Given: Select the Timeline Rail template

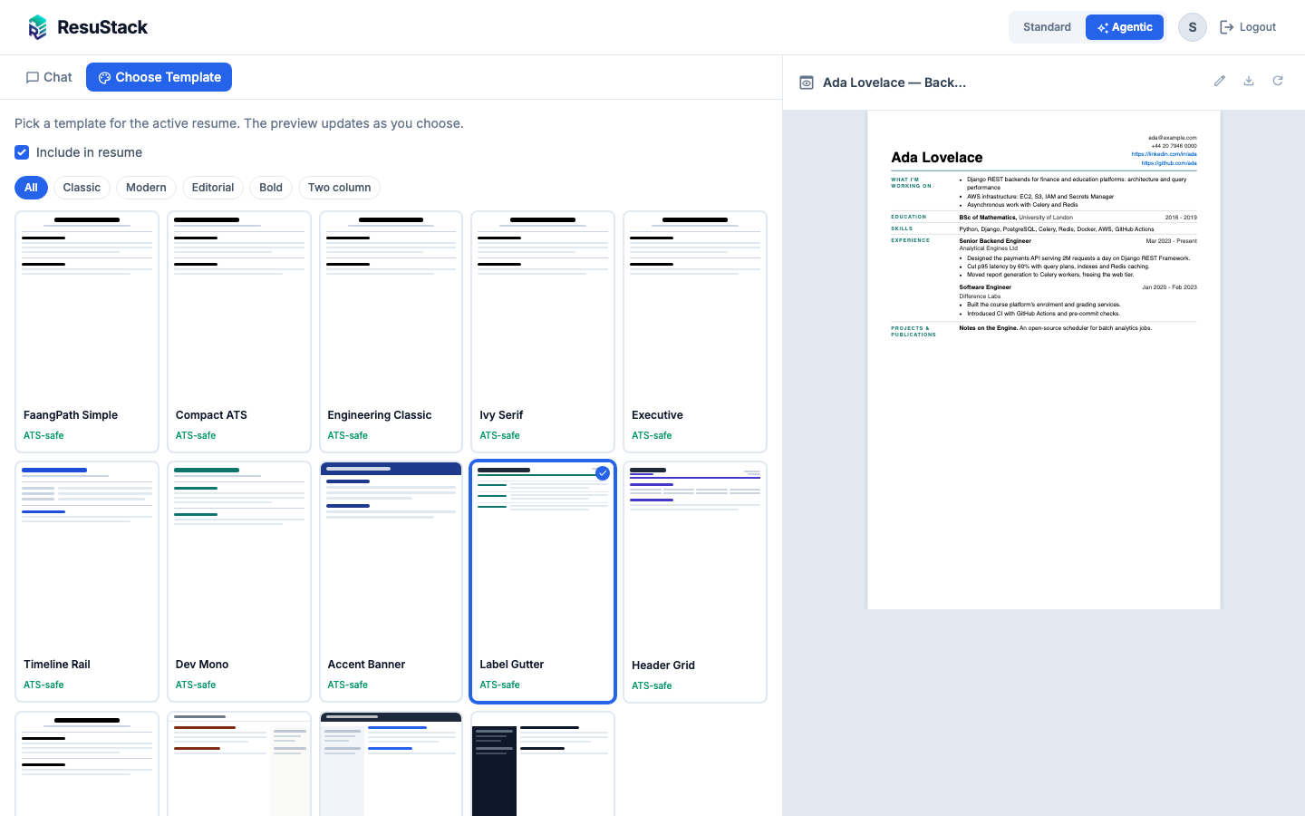Looking at the screenshot, I should tap(87, 581).
